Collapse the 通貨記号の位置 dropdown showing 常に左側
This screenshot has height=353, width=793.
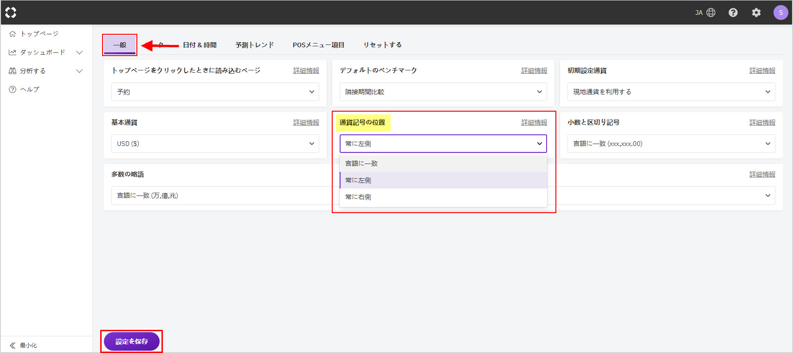[443, 144]
